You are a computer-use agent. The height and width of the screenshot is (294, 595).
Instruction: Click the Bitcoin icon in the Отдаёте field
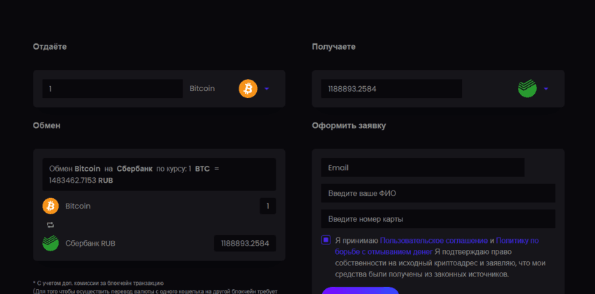(x=248, y=89)
